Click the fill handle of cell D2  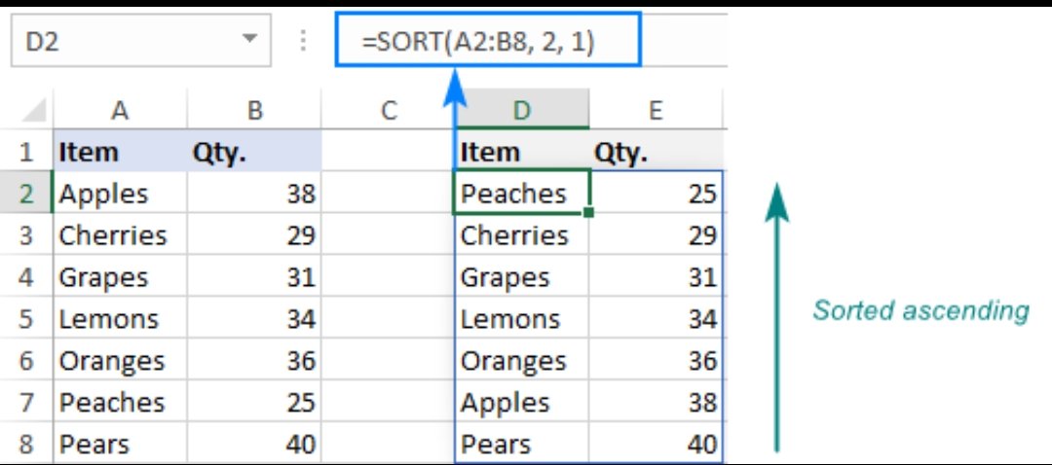(587, 212)
